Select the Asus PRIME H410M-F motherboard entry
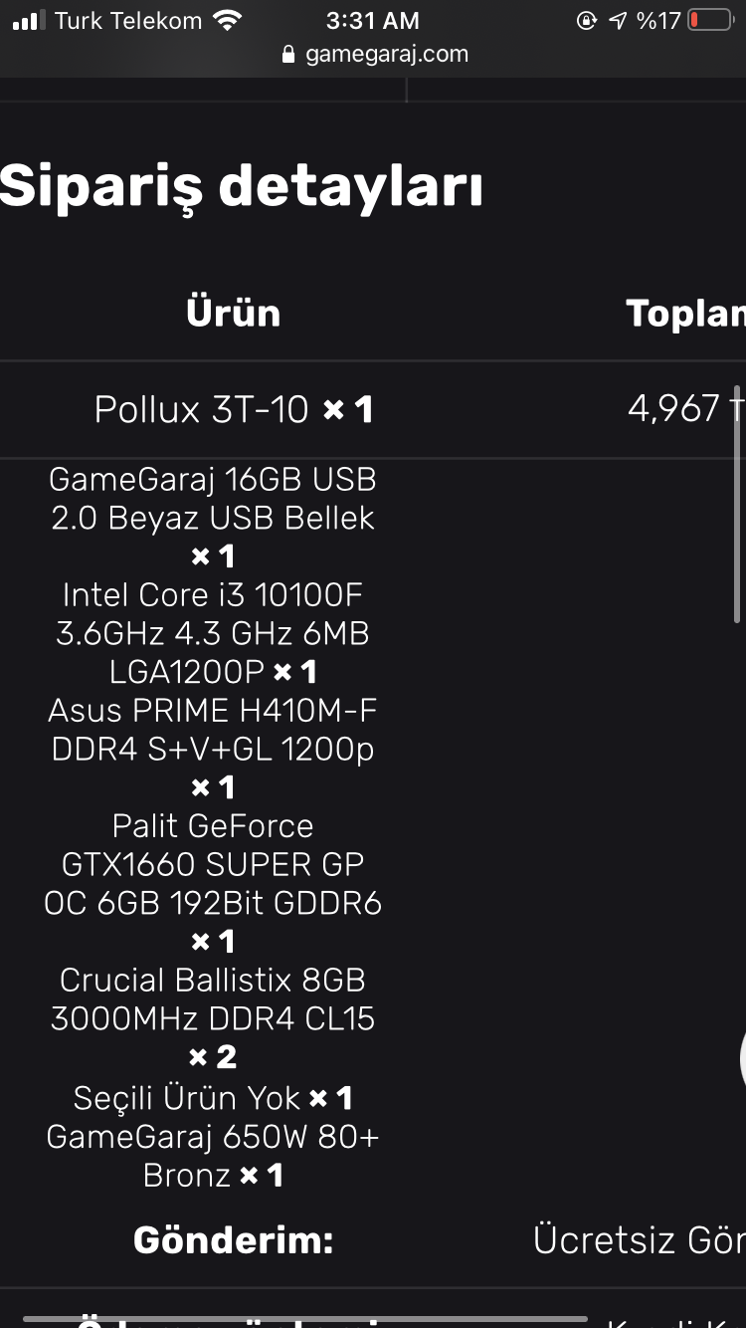This screenshot has width=746, height=1328. point(213,730)
